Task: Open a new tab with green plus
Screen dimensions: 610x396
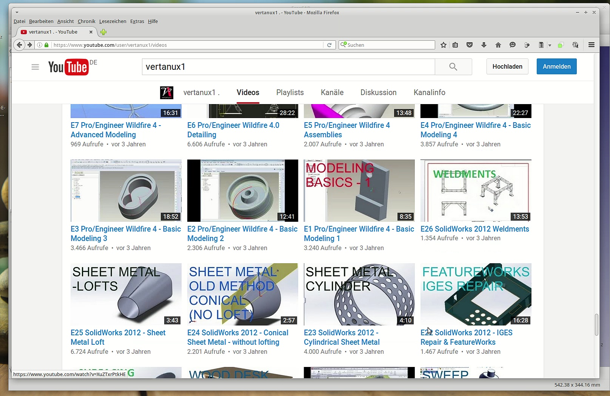Action: click(x=103, y=32)
